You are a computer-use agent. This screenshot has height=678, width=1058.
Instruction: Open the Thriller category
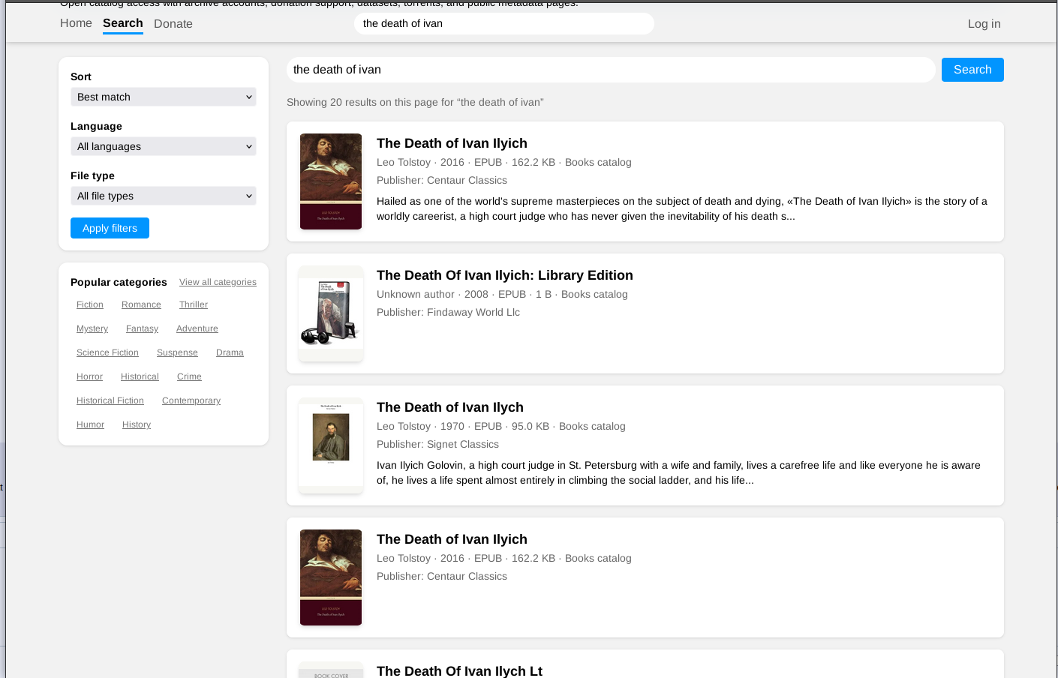(194, 304)
